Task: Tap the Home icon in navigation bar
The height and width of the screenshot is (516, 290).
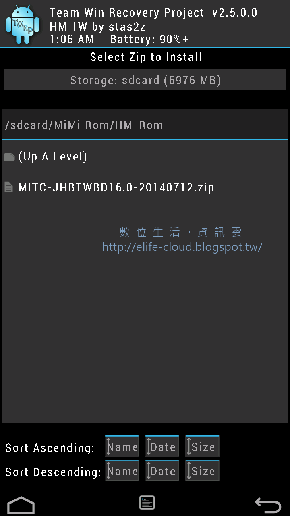Action: (21, 505)
